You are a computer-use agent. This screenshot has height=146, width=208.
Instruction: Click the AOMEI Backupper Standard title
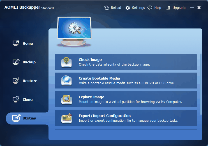29,8
